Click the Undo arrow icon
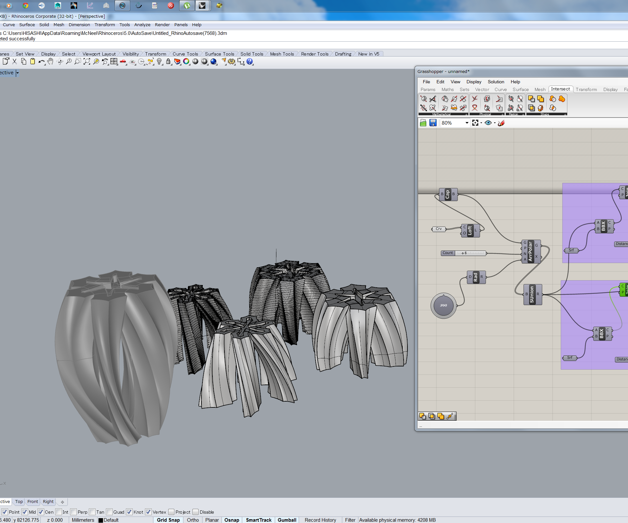Viewport: 628px width, 523px height. click(41, 62)
